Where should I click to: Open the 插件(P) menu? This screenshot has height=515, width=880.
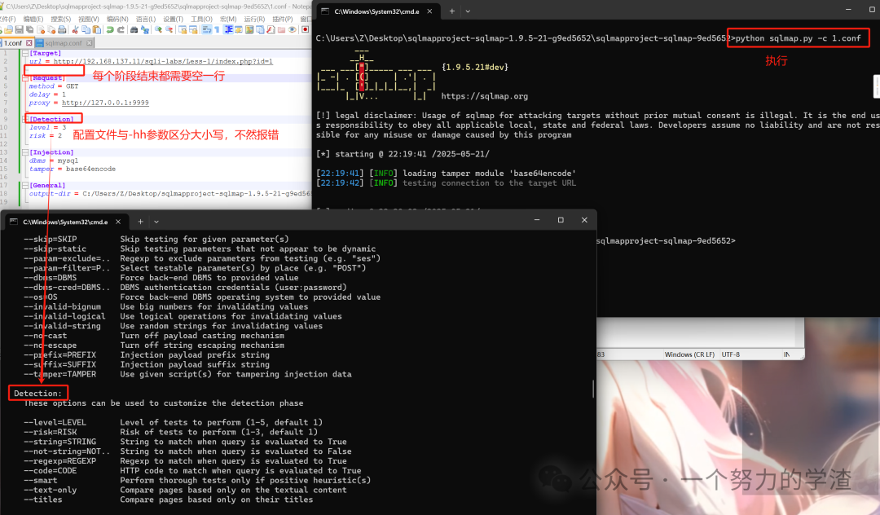click(283, 19)
